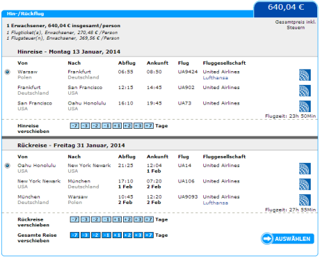Click flight number UA9093
This screenshot has height=257, width=320.
click(188, 197)
